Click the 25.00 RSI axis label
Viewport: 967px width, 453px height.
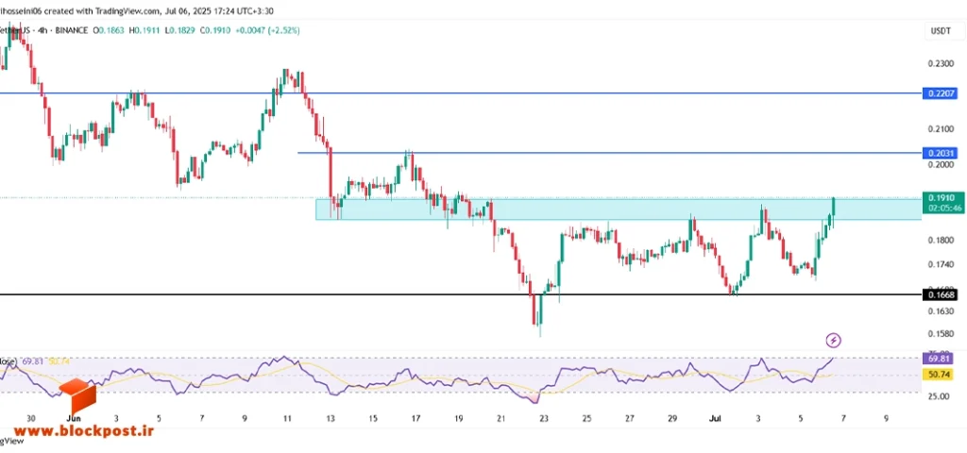[x=940, y=396]
